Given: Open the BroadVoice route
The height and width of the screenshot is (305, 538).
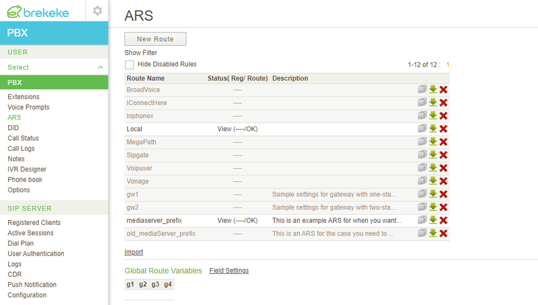Looking at the screenshot, I should [143, 90].
